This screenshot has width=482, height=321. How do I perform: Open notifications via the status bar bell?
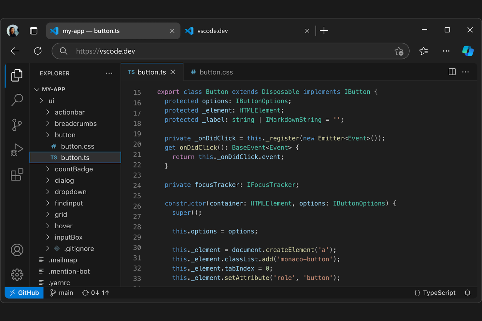tap(468, 293)
